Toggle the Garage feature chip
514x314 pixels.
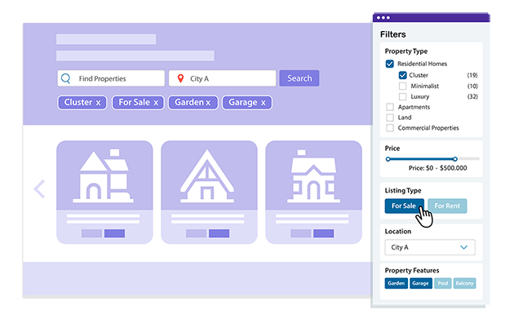pyautogui.click(x=420, y=283)
